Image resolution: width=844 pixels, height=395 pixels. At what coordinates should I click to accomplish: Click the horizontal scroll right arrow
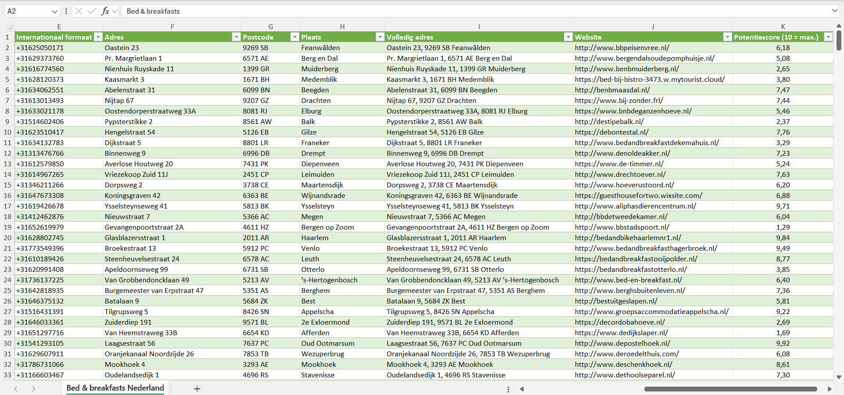829,389
